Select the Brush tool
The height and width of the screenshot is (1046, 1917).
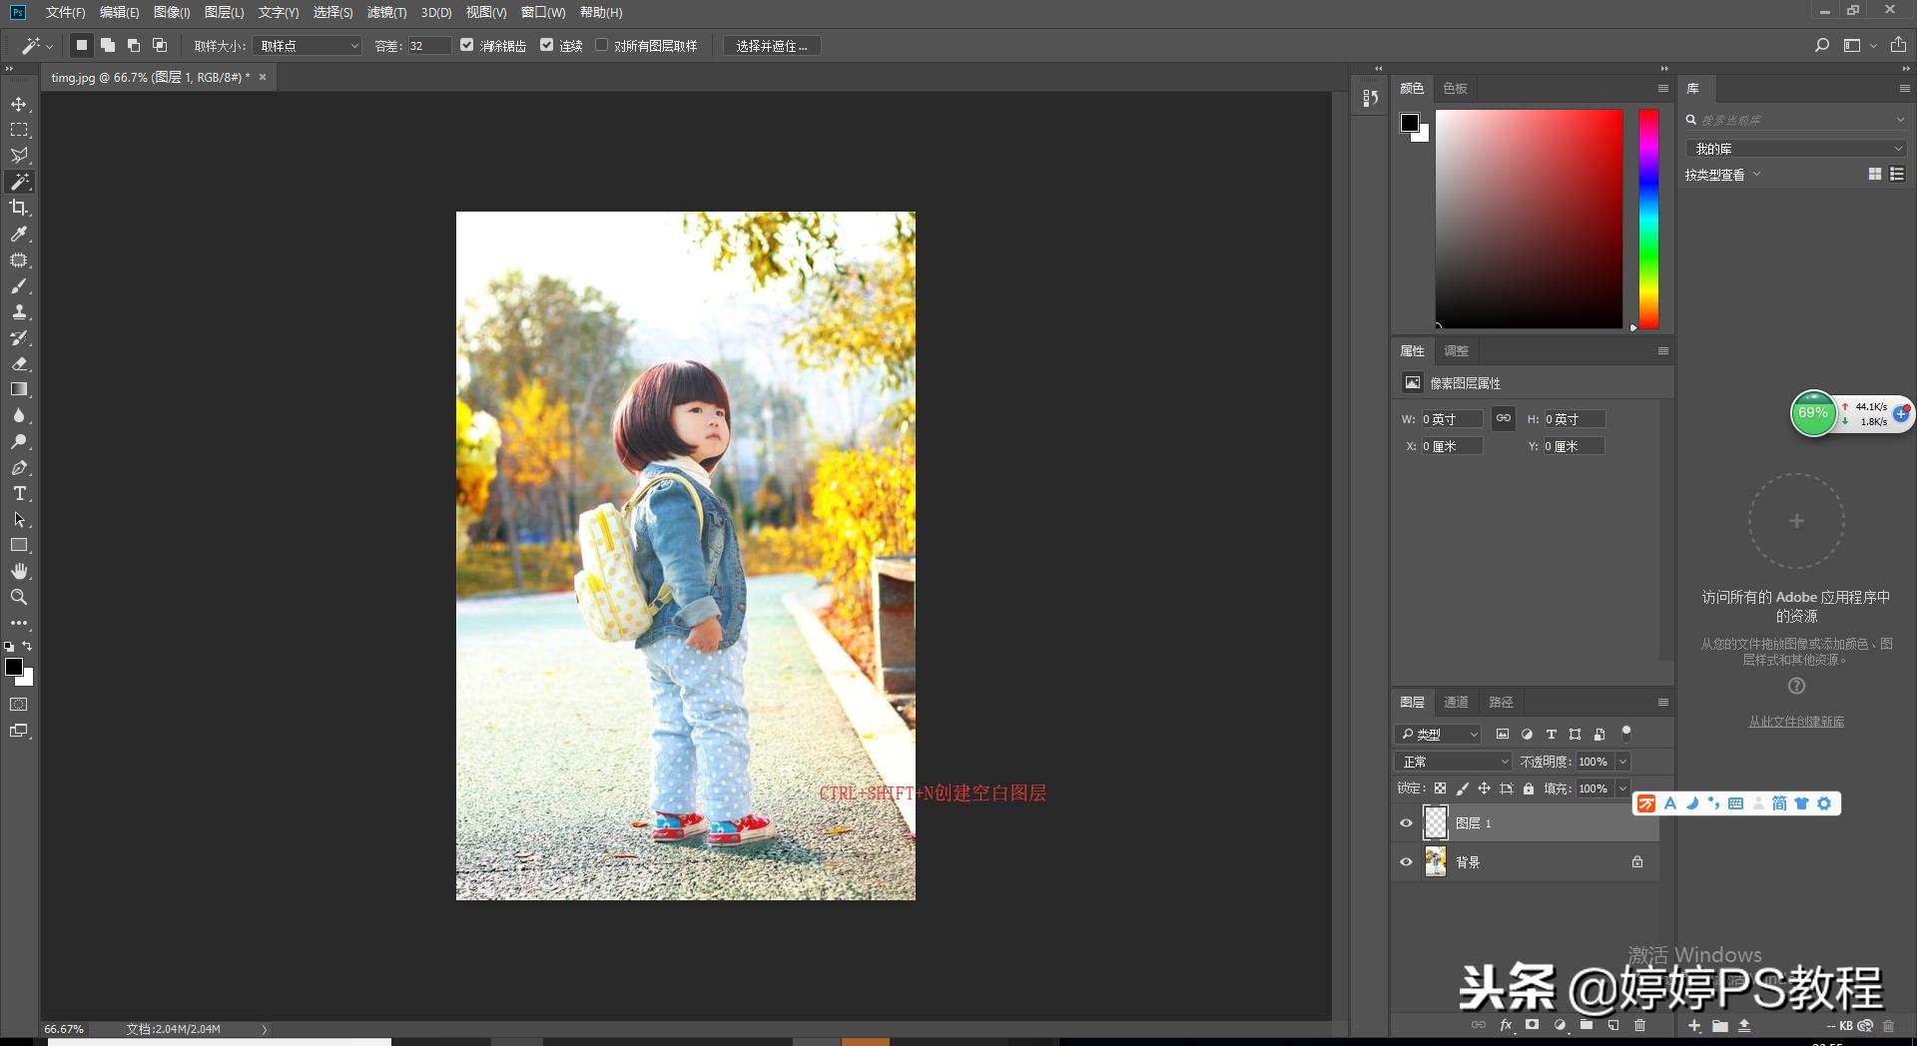19,286
